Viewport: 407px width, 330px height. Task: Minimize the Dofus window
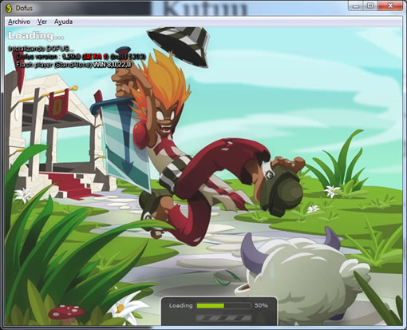[x=356, y=6]
